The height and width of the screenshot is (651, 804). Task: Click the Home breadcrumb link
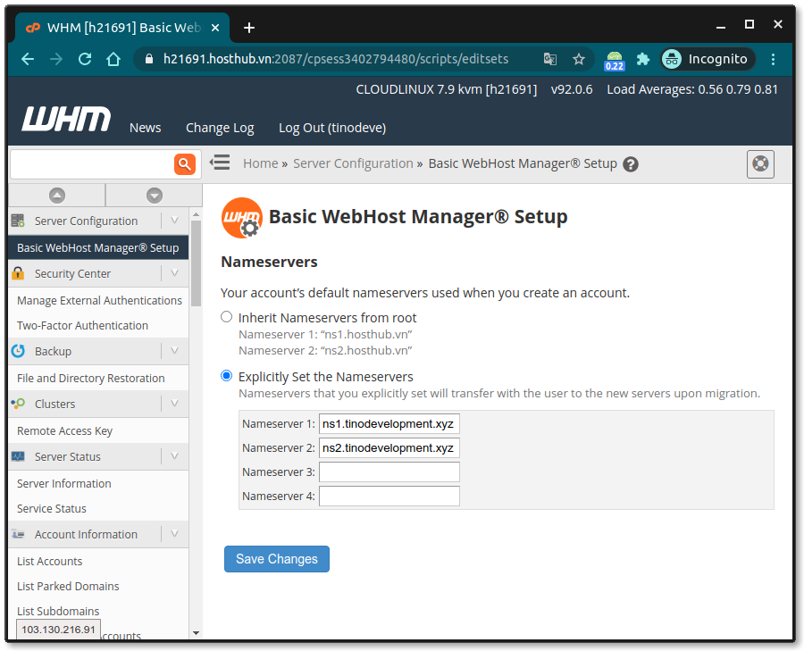261,163
